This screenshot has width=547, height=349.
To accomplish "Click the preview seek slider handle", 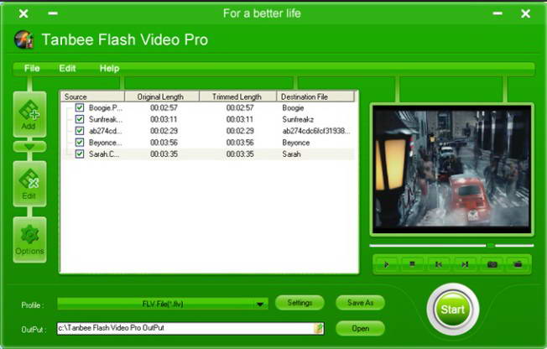I will tap(491, 246).
